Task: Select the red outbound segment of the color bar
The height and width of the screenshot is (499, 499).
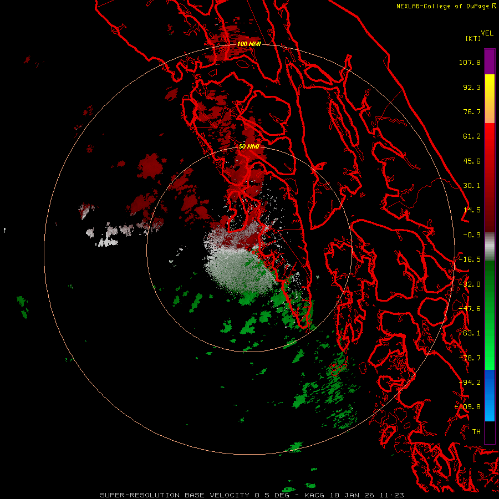Action: 490,177
